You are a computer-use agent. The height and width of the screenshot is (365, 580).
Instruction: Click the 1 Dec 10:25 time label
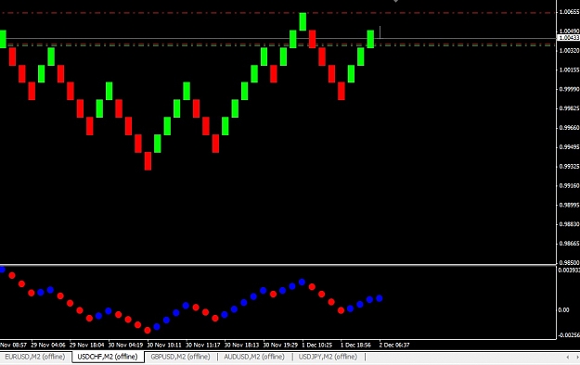pos(317,345)
